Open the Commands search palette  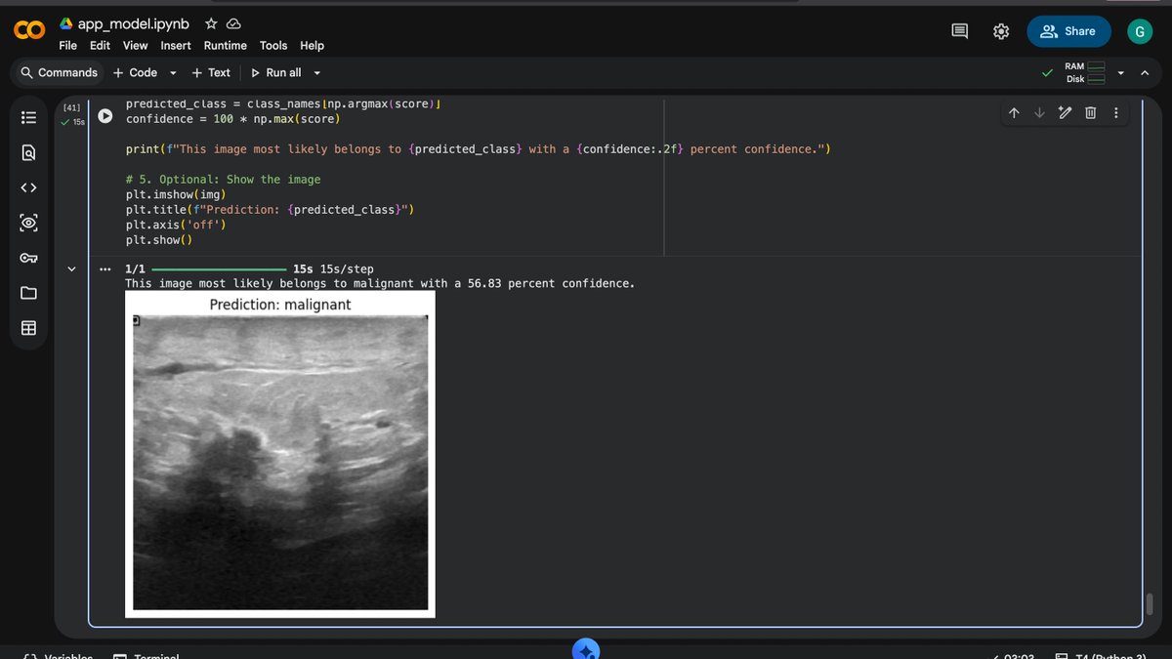tap(59, 72)
